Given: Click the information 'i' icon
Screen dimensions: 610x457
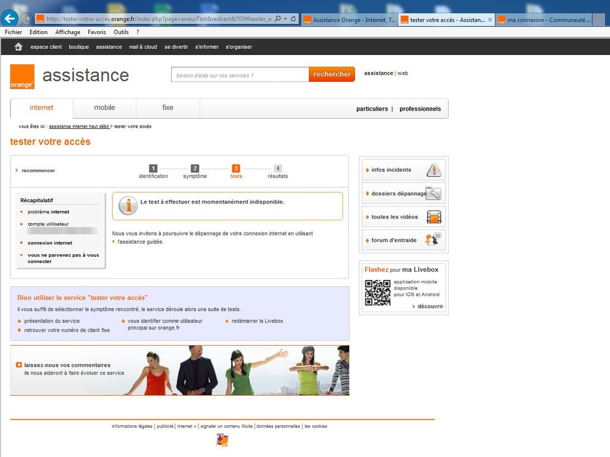Looking at the screenshot, I should [x=128, y=205].
